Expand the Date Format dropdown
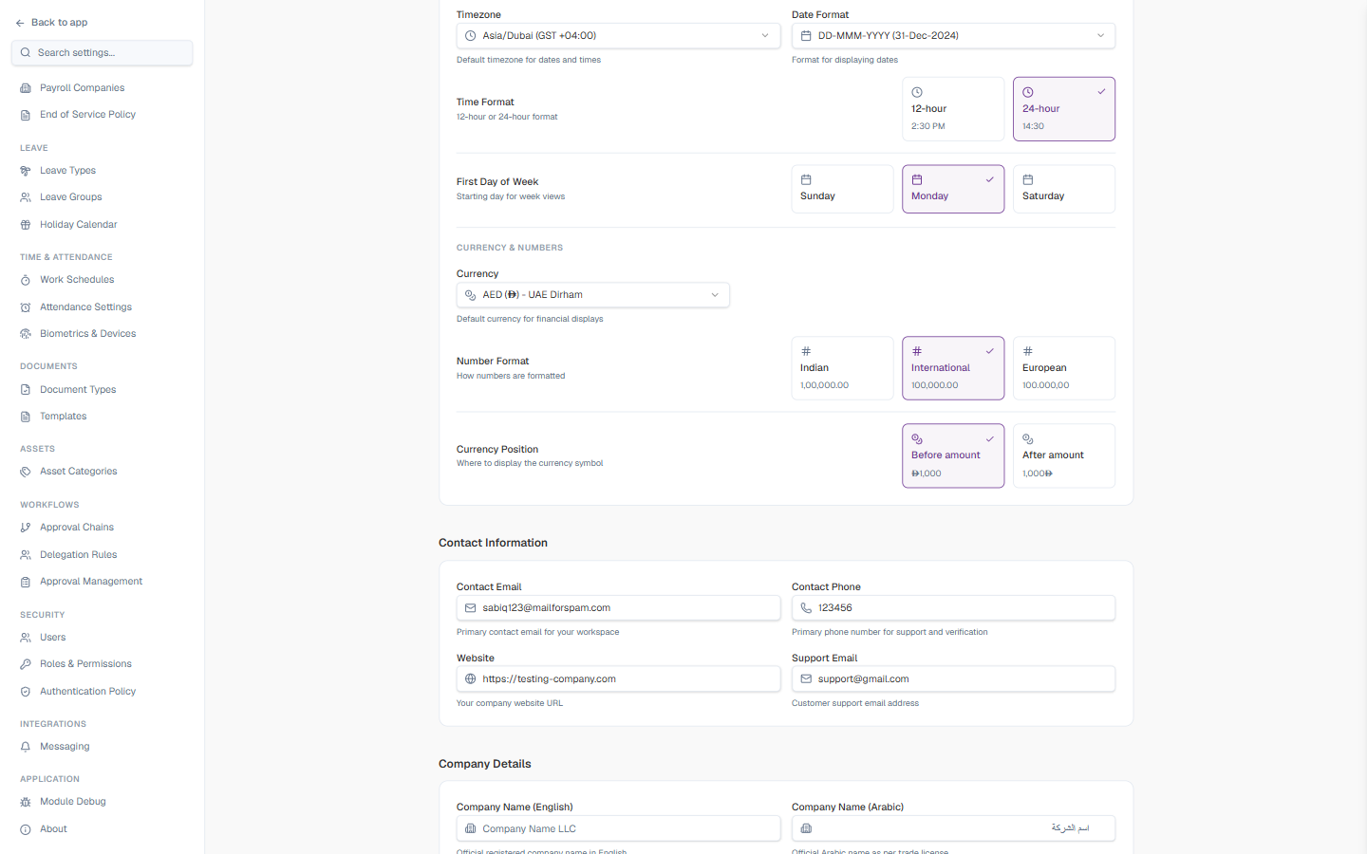 pos(953,36)
